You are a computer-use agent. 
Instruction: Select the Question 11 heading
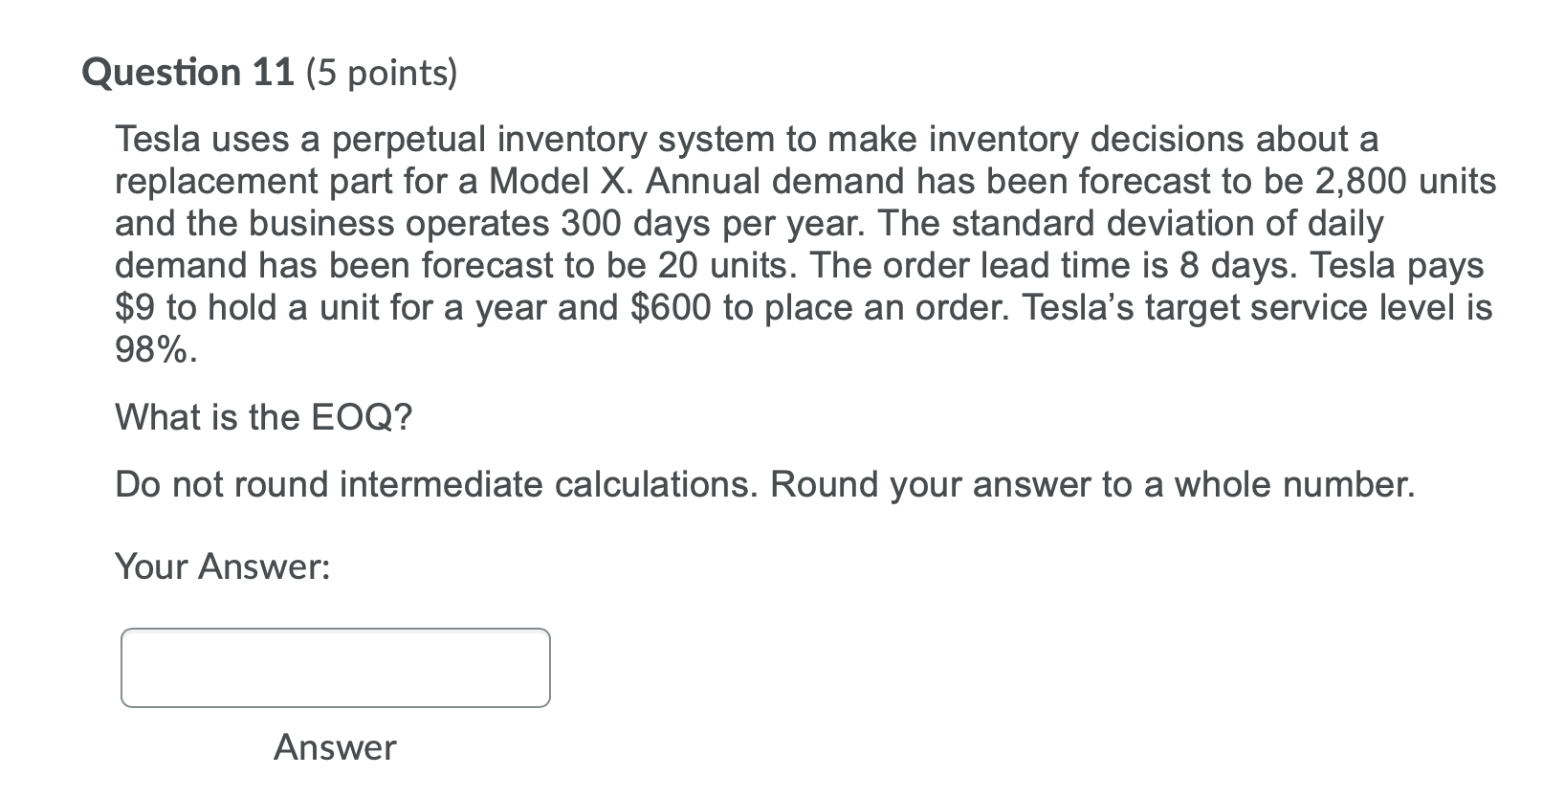click(x=187, y=71)
